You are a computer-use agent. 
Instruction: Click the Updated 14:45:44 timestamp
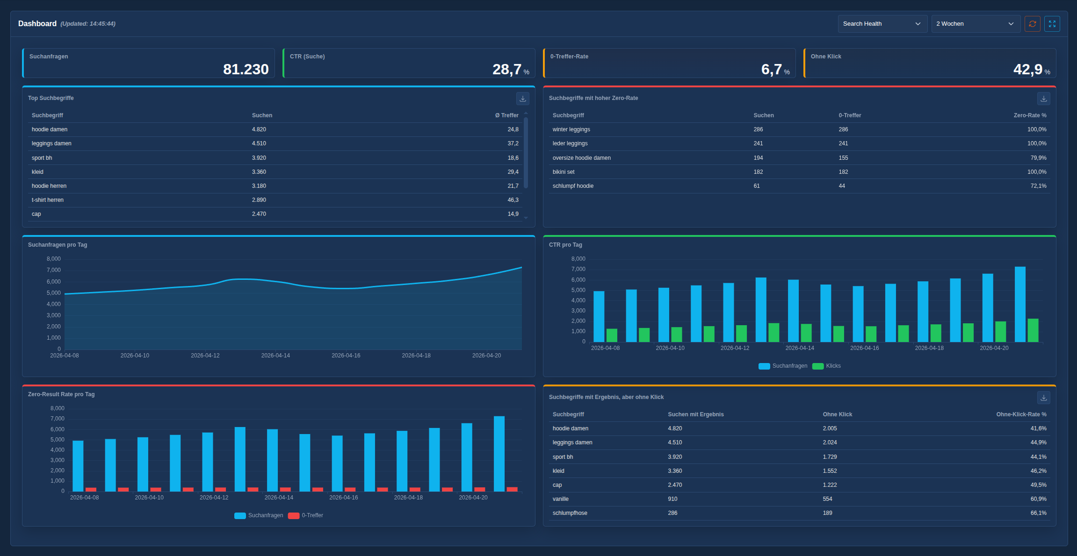[88, 24]
